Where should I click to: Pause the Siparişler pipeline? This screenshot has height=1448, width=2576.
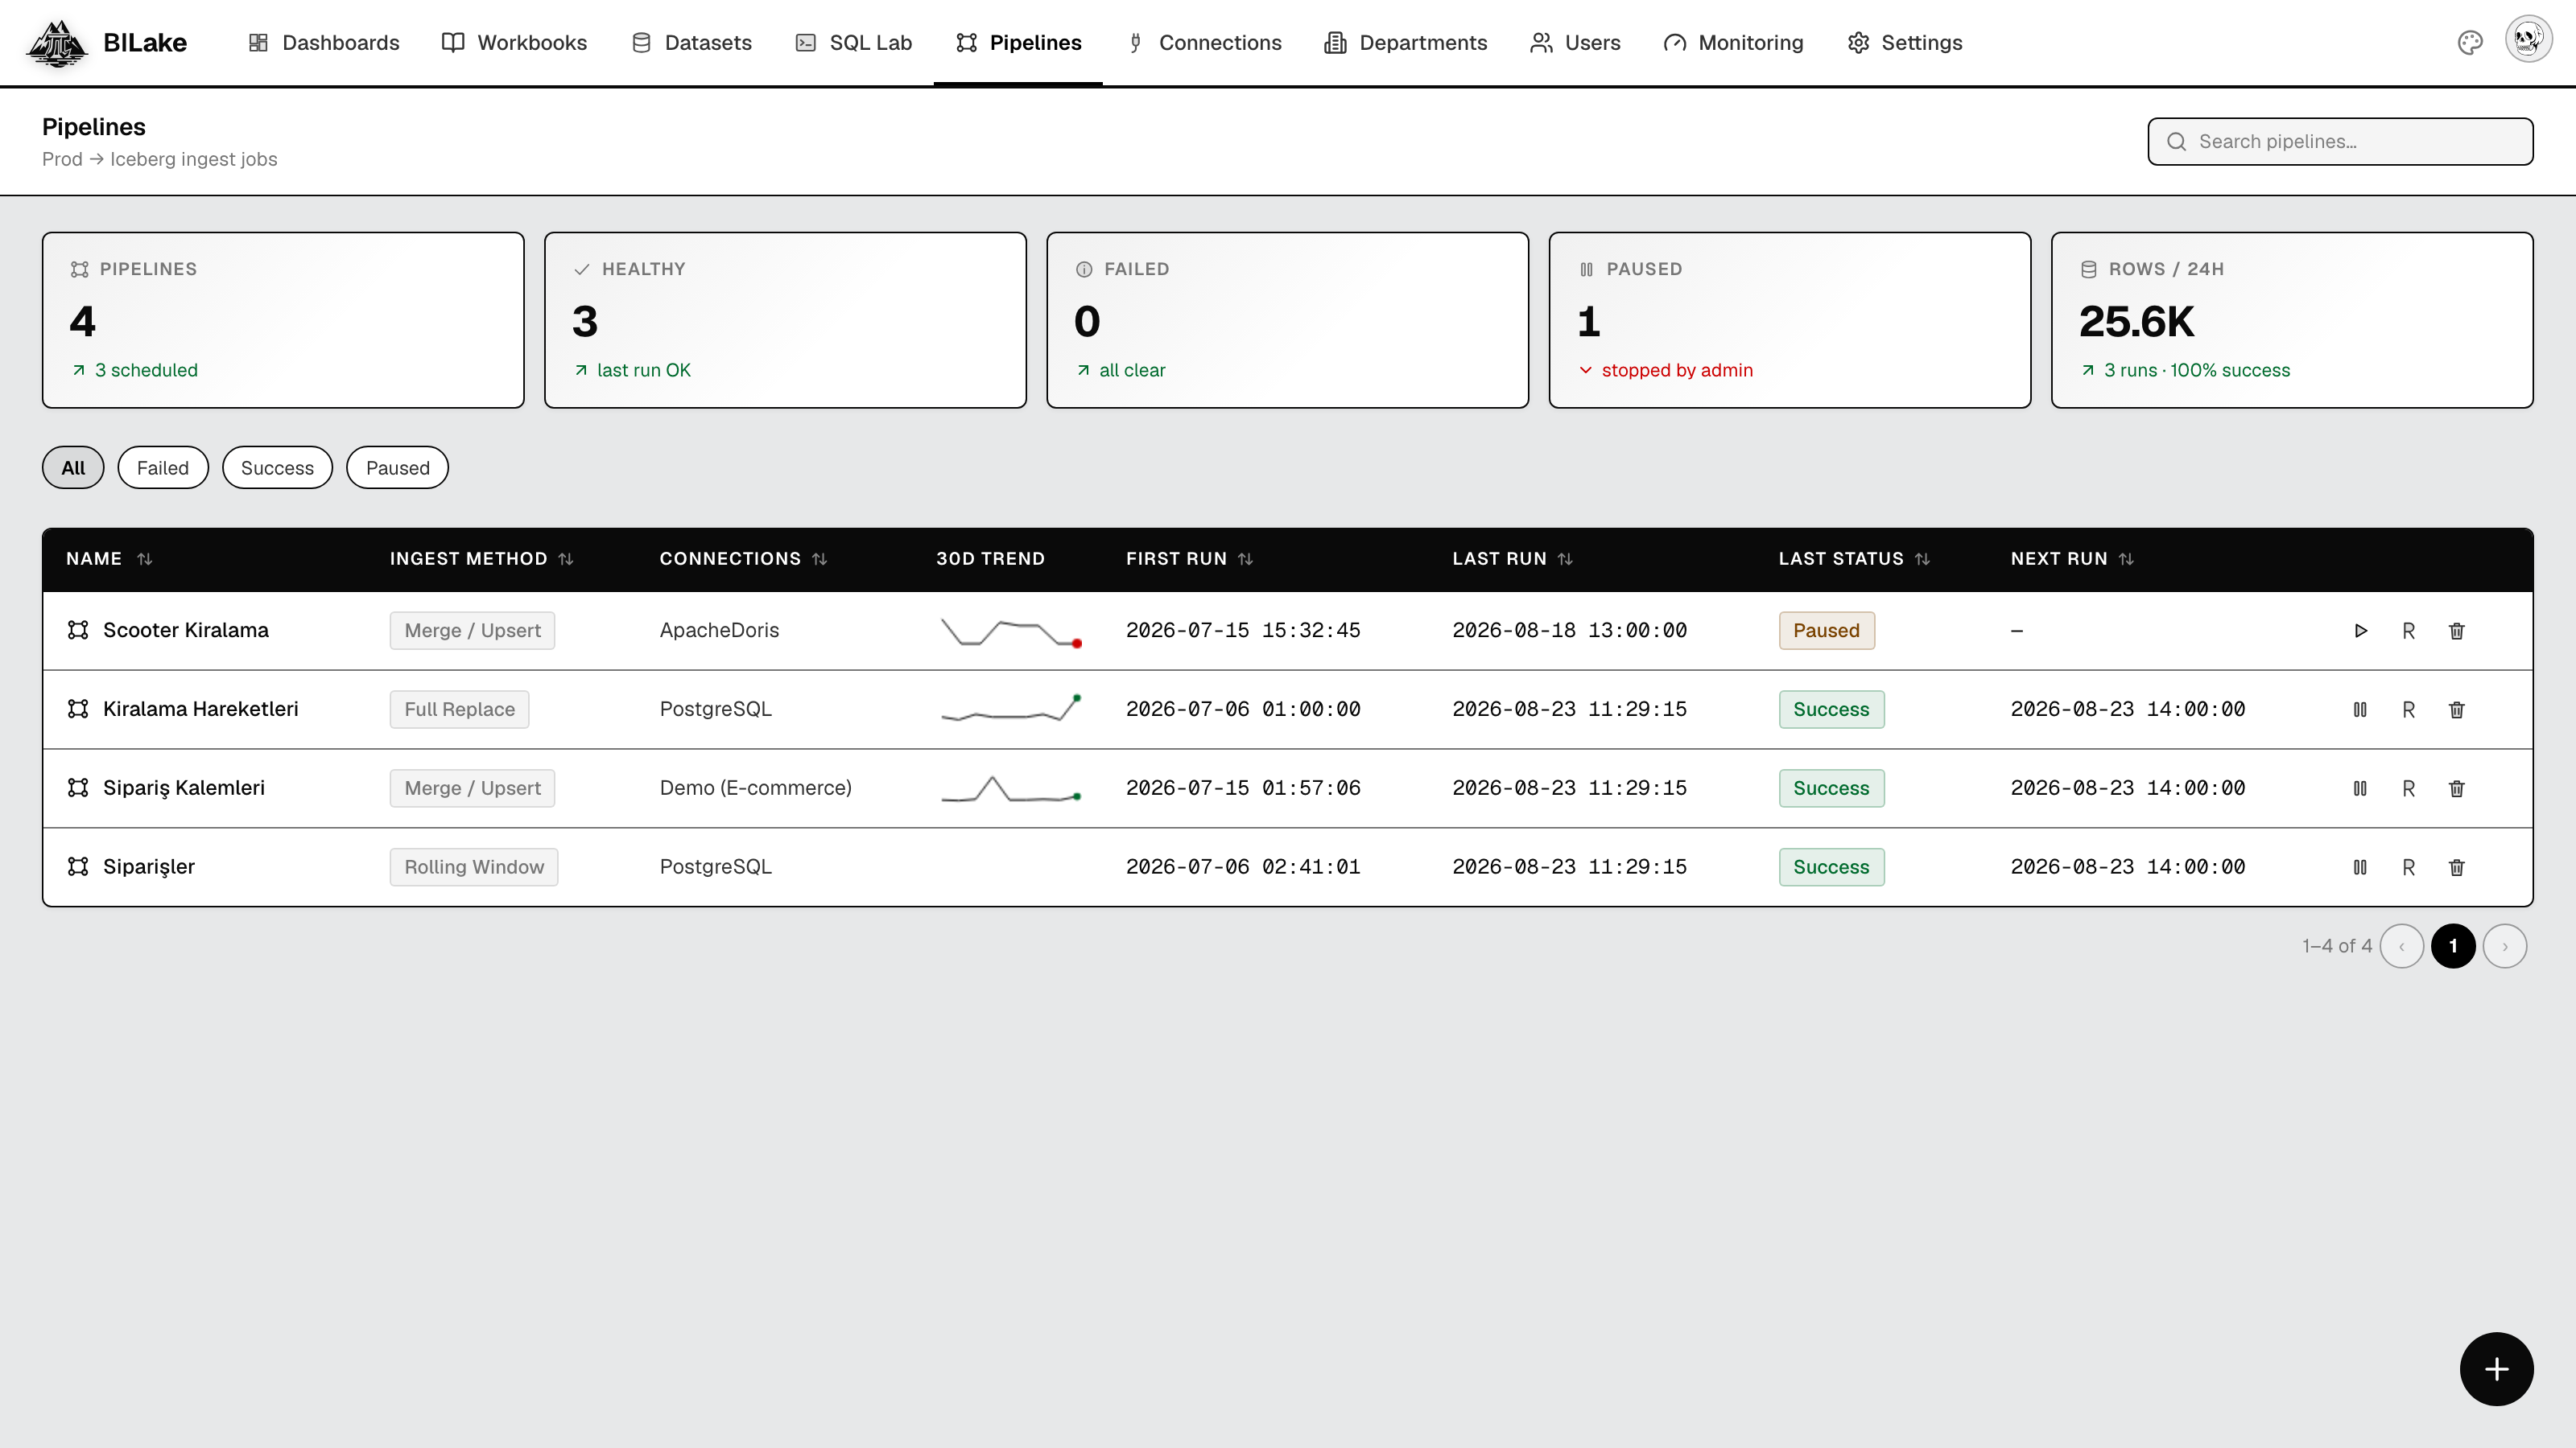[x=2360, y=867]
